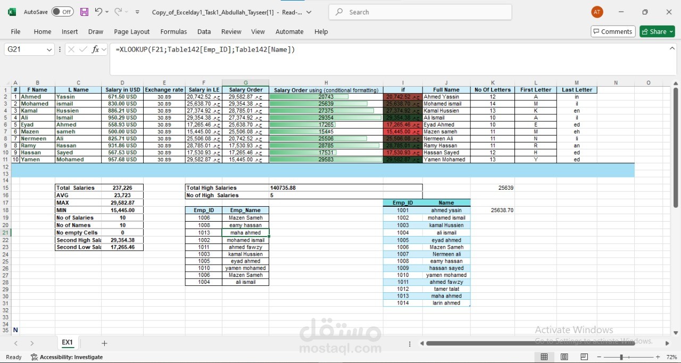Click the horizontal scrollbar right arrow
The height and width of the screenshot is (363, 681).
pos(667,343)
